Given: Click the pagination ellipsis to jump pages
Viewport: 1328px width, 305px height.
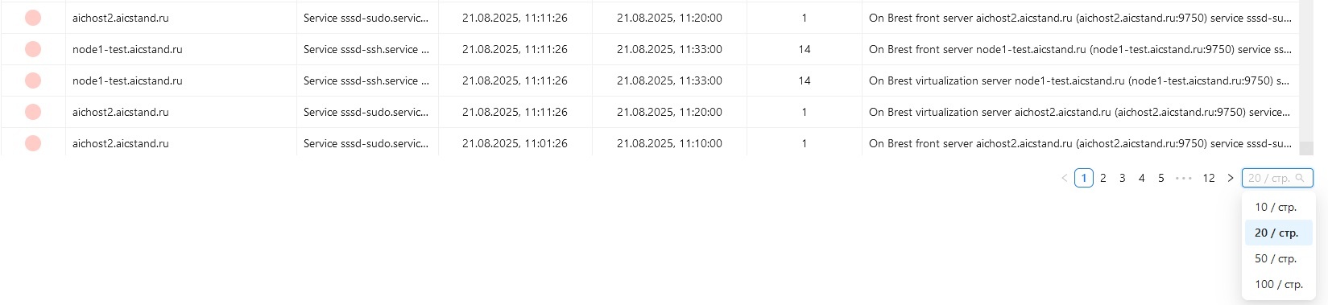Looking at the screenshot, I should click(x=1183, y=178).
